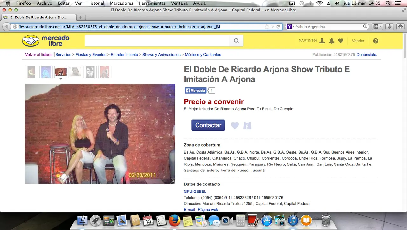Open Wi-Fi status menu bar icon
The image size is (407, 230).
tap(320, 3)
